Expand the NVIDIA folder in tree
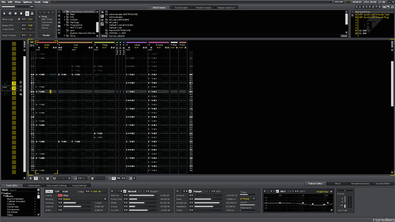The height and width of the screenshot is (222, 395). [65, 20]
